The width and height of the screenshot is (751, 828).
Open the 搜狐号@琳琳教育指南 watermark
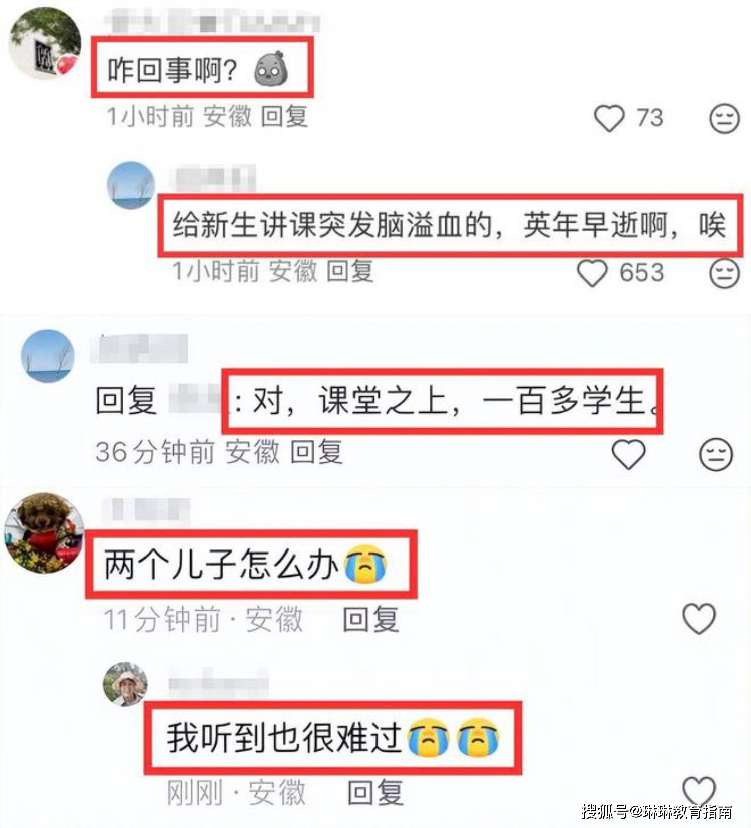(657, 811)
